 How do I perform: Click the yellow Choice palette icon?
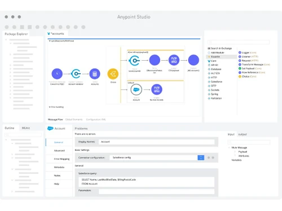point(240,77)
